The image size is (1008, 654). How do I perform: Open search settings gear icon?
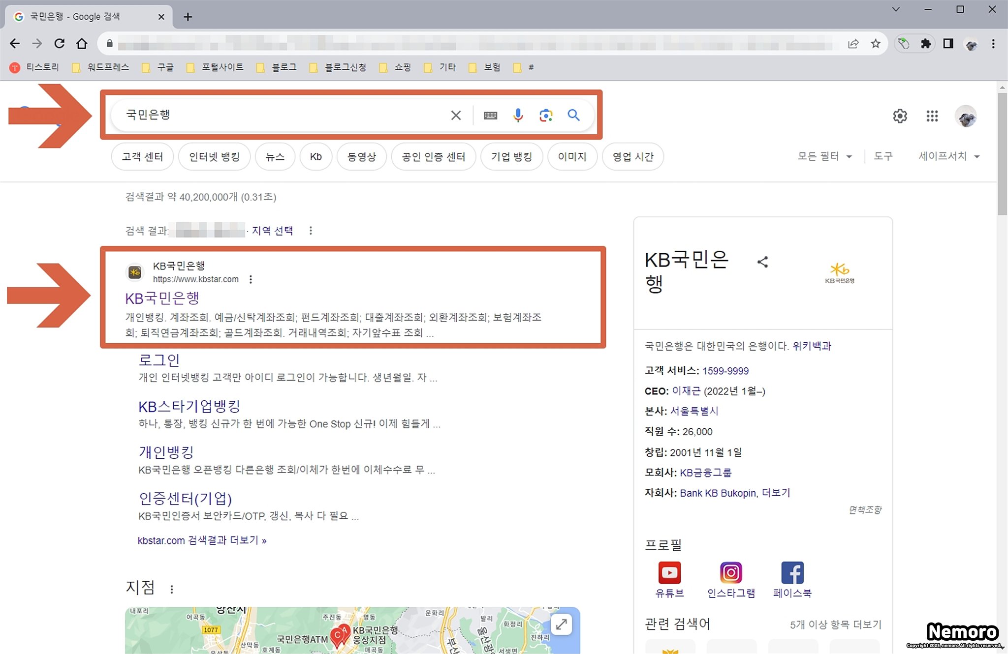(x=900, y=116)
